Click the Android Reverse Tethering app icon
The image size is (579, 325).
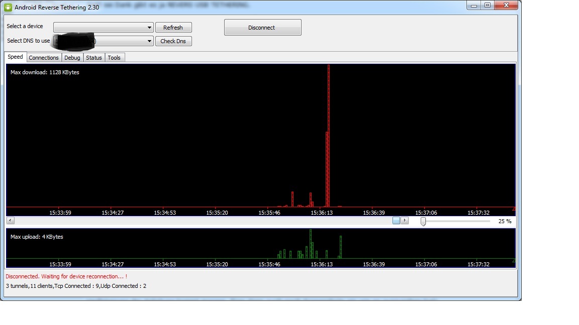(x=8, y=7)
